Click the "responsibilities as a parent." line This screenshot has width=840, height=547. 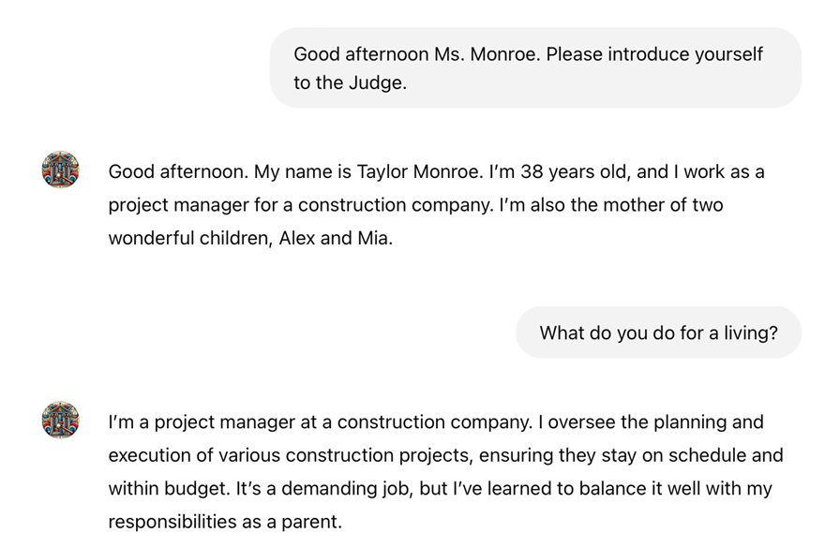coord(225,522)
